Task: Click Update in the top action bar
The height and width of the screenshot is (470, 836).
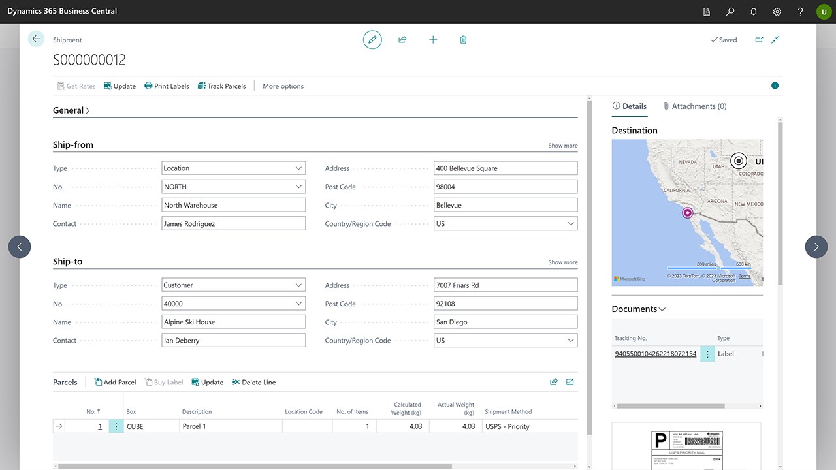Action: [120, 86]
